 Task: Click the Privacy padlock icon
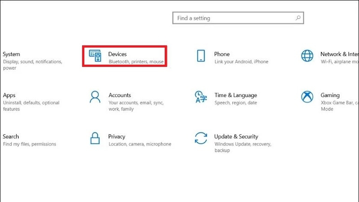95,138
